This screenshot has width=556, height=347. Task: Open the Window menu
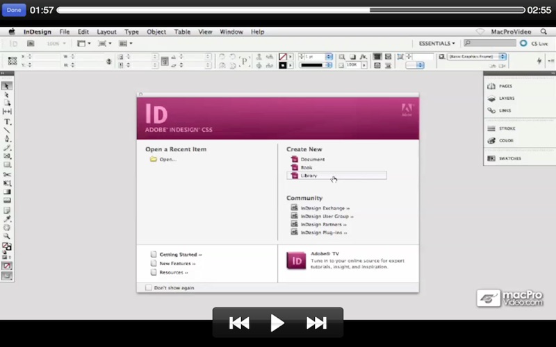tap(231, 32)
